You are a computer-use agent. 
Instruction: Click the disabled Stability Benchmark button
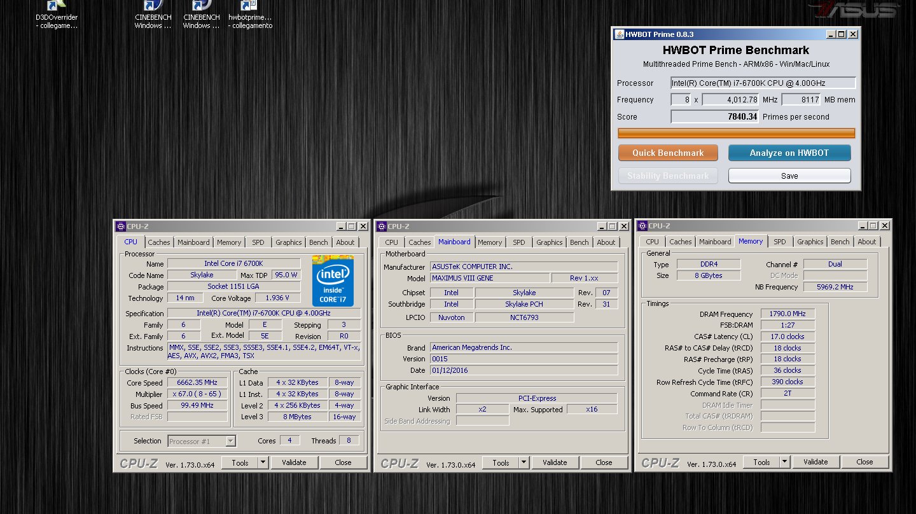coord(668,176)
